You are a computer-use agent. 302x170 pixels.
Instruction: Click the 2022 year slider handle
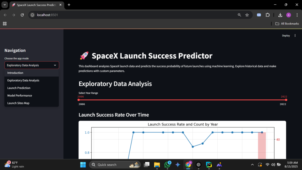[x=286, y=100]
